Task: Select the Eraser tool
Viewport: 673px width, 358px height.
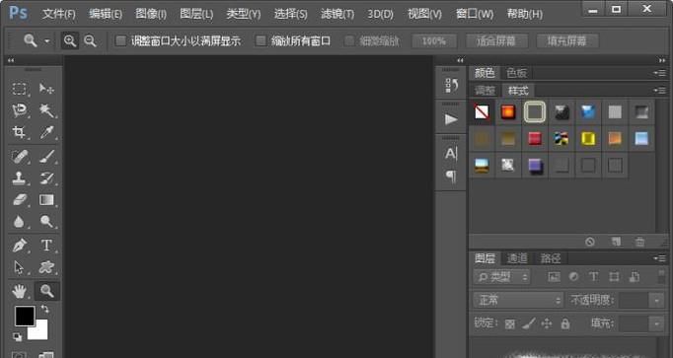Action: (x=20, y=200)
